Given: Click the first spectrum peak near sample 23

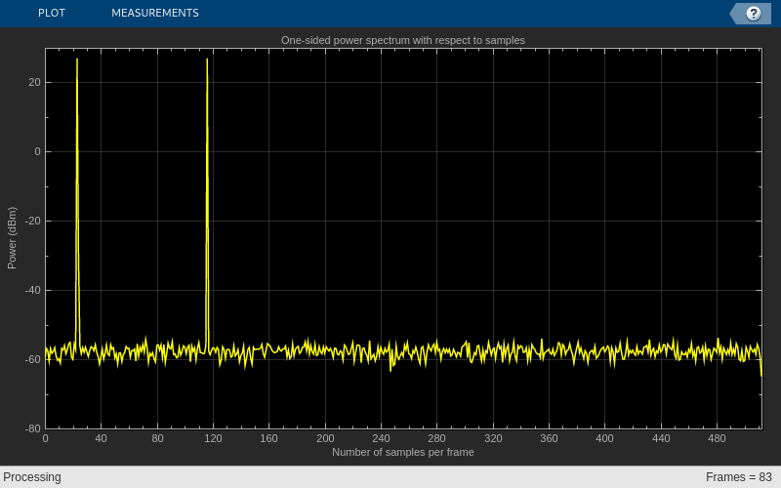Looking at the screenshot, I should pos(77,60).
